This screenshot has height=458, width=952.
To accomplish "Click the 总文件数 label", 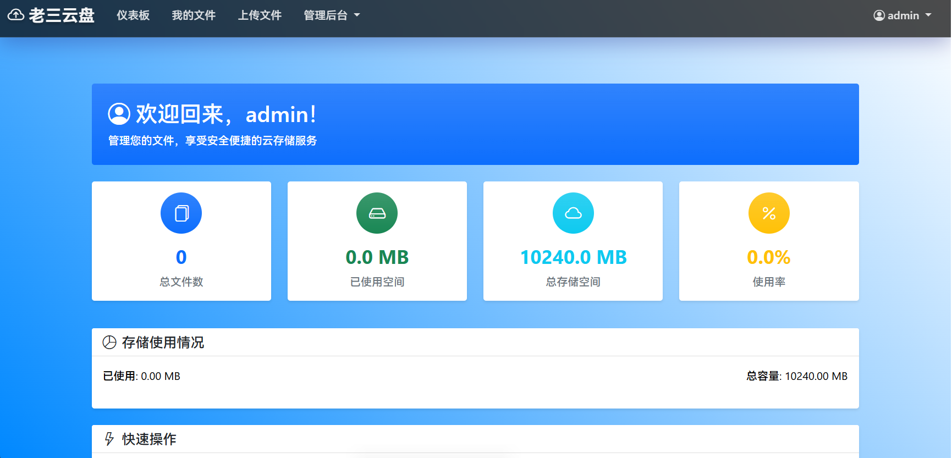I will coord(181,282).
